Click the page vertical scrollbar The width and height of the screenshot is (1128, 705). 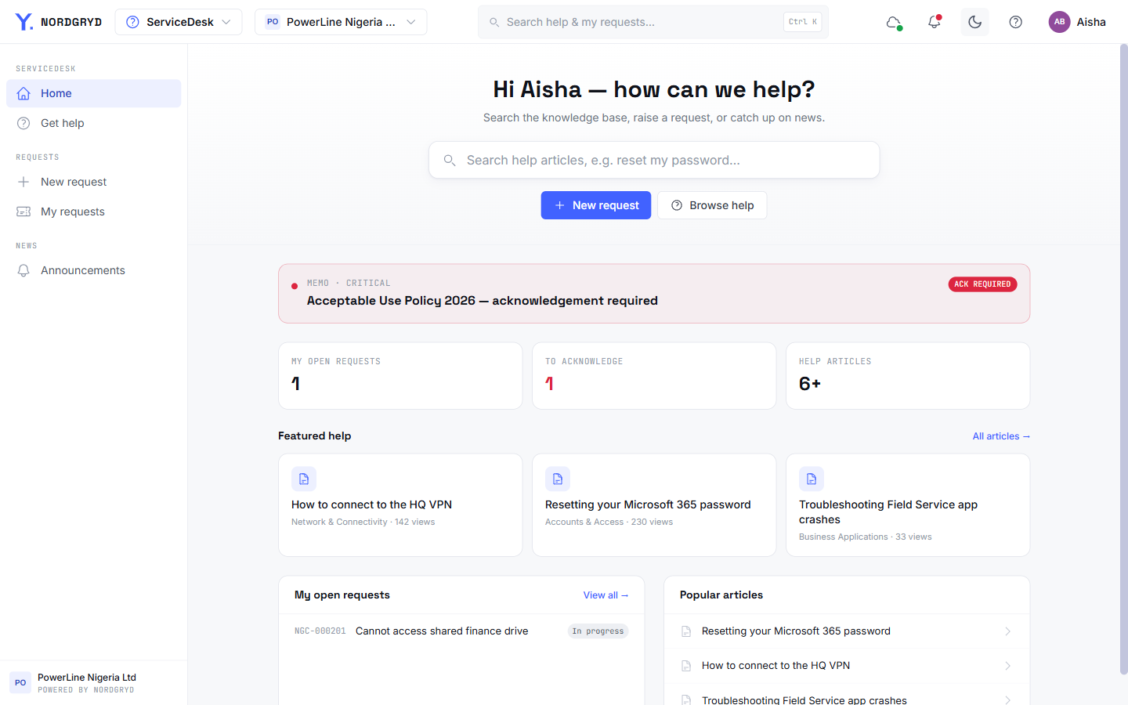(1123, 359)
